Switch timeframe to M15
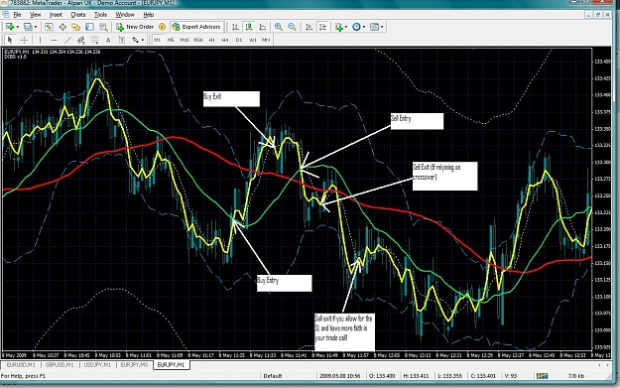620x388 pixels. click(185, 40)
